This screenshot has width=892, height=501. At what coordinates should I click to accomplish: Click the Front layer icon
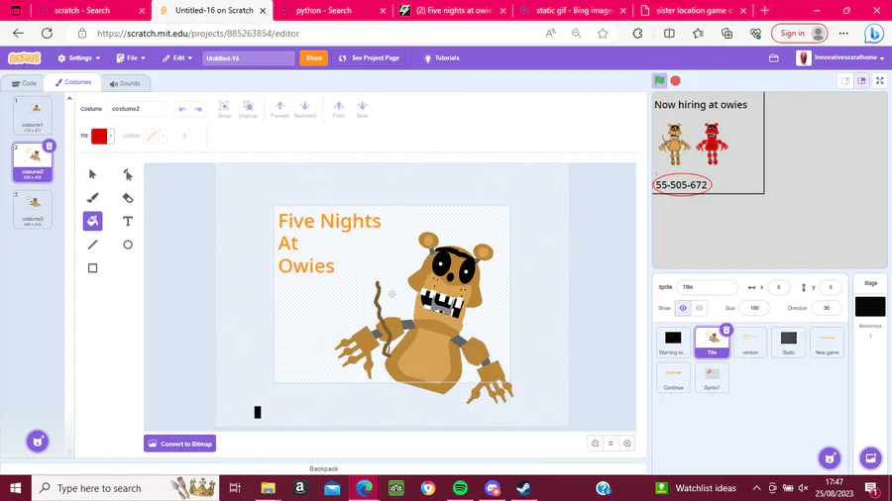[339, 109]
